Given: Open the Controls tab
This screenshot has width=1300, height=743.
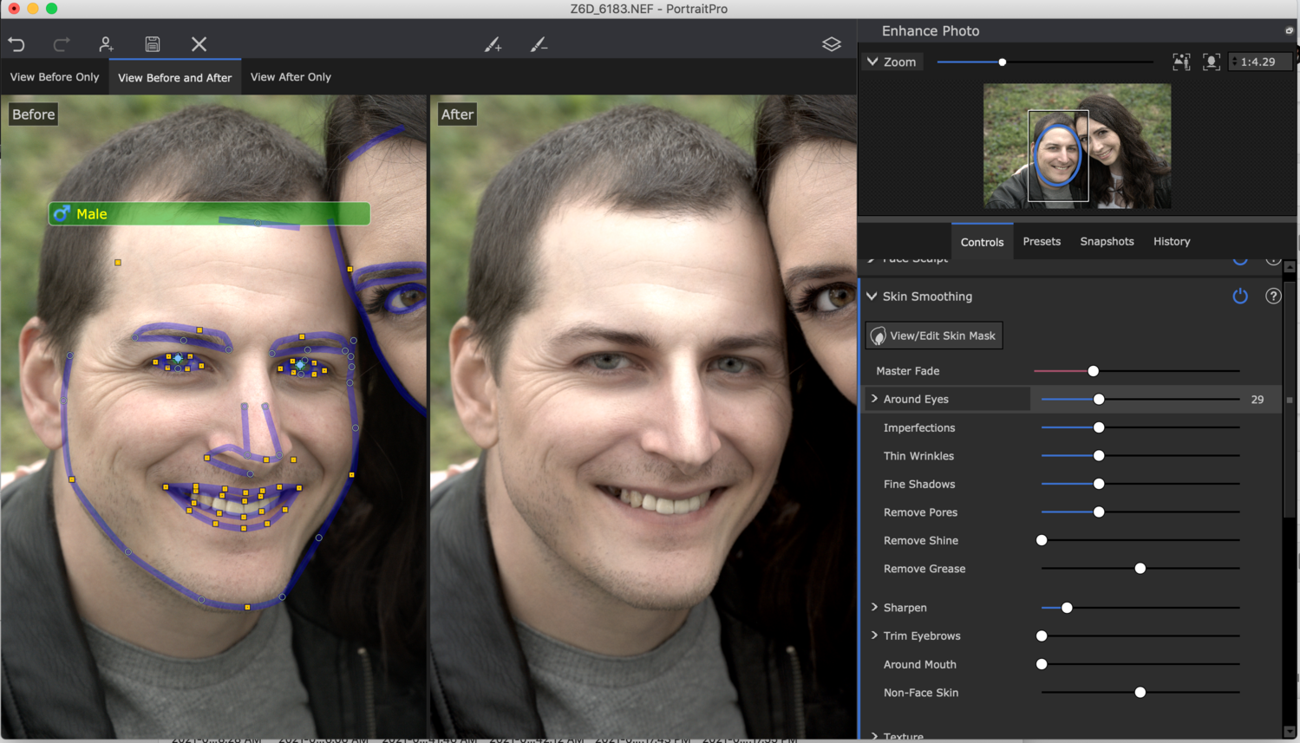Looking at the screenshot, I should pyautogui.click(x=982, y=242).
